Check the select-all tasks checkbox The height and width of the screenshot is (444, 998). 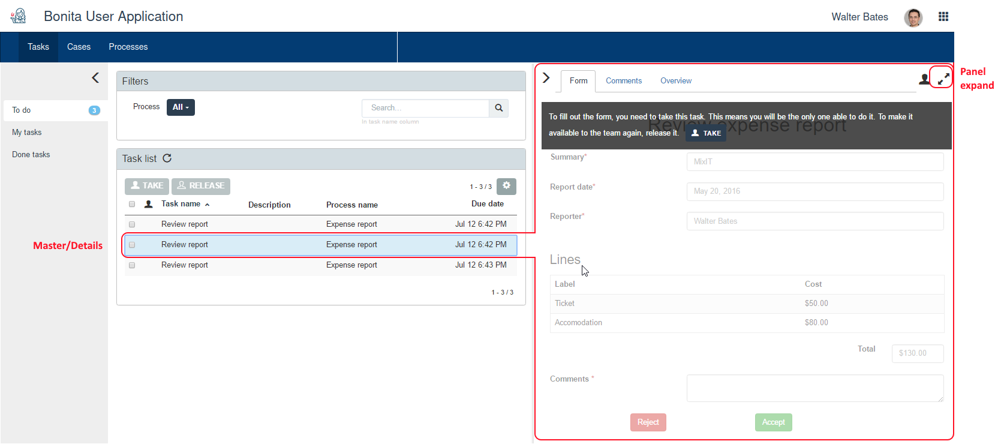[x=132, y=205]
